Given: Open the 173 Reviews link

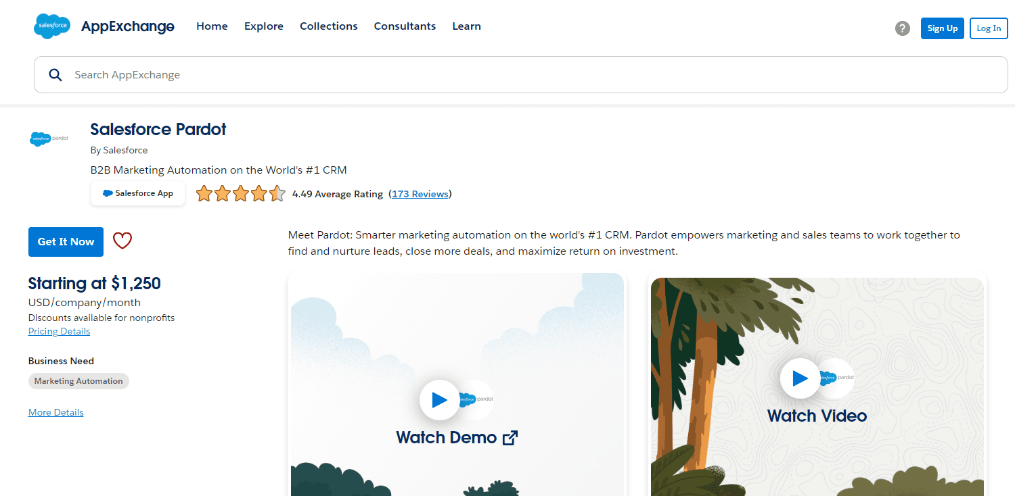Looking at the screenshot, I should 420,194.
